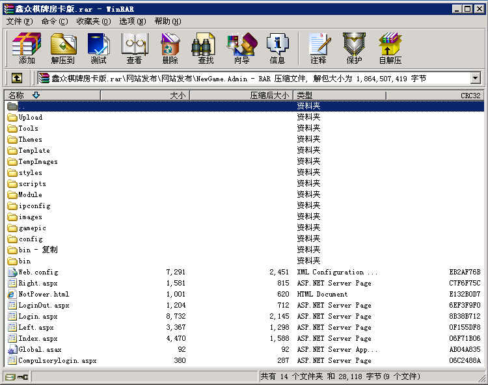Click the SFX (自解压) toolbar icon
488x385 pixels.
[x=390, y=48]
